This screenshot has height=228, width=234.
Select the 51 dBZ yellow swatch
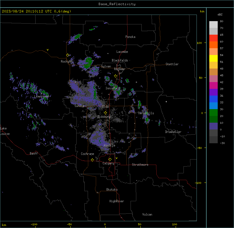(x=213, y=58)
